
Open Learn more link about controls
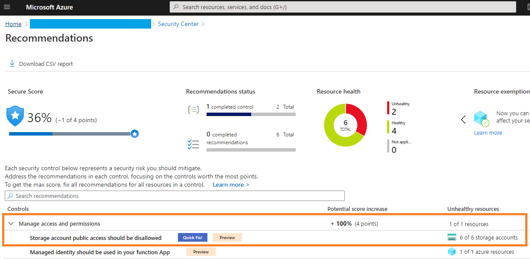coord(231,185)
